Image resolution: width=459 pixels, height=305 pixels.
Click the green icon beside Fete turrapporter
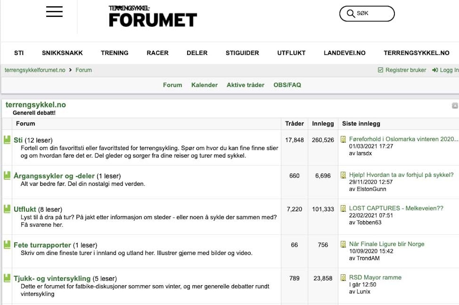[7, 245]
